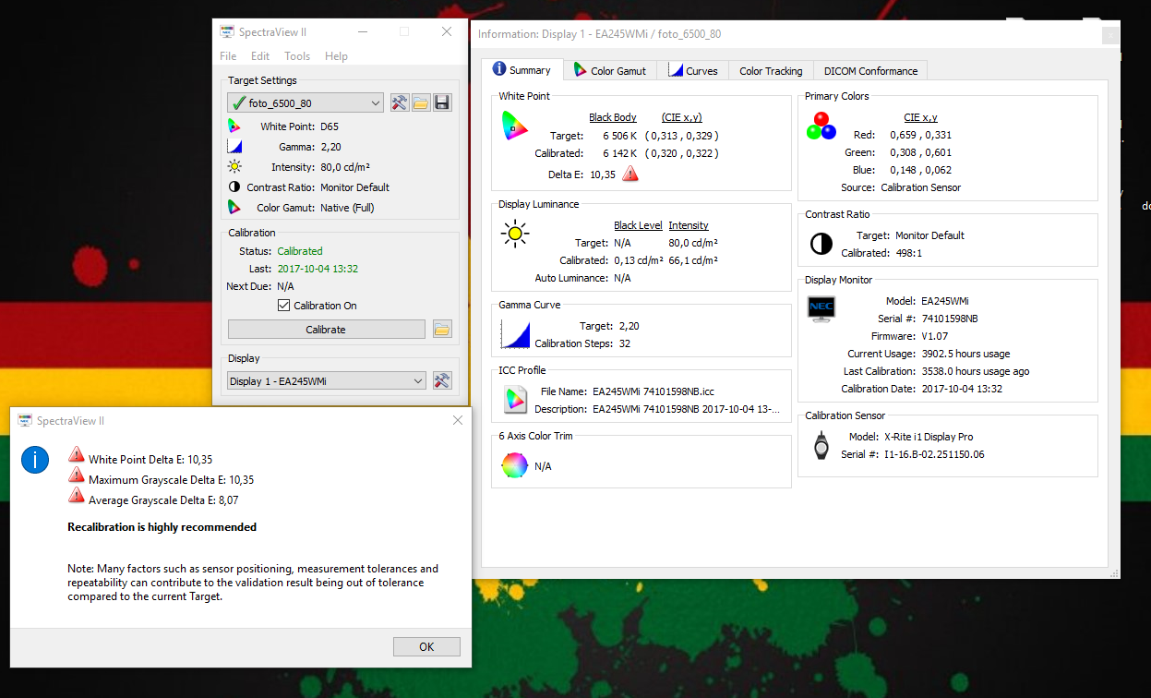Open the File menu
The height and width of the screenshot is (698, 1151).
(228, 56)
